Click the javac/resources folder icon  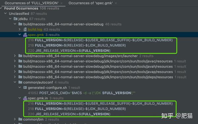click(x=20, y=61)
